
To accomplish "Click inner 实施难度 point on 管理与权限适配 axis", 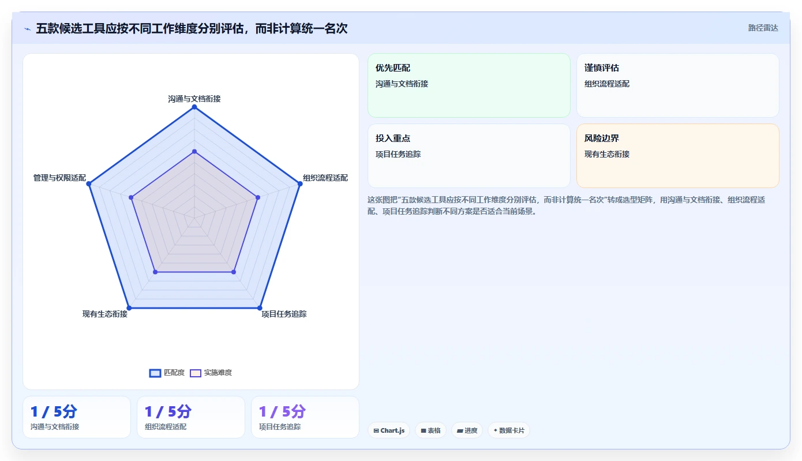I will [132, 197].
